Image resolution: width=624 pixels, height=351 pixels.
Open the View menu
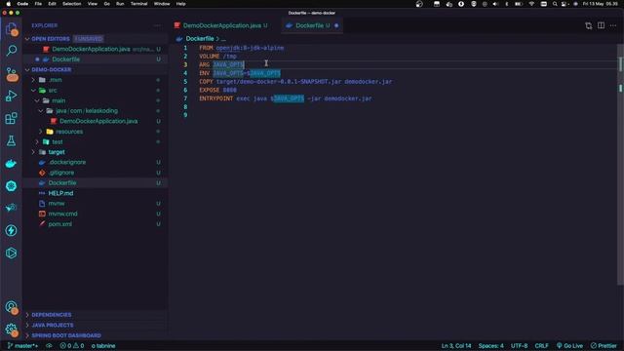click(x=93, y=4)
